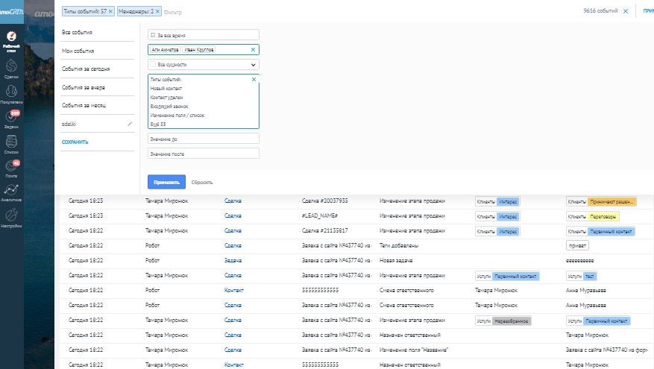Open the Сделки section icon
Image resolution: width=654 pixels, height=369 pixels.
coord(11,68)
